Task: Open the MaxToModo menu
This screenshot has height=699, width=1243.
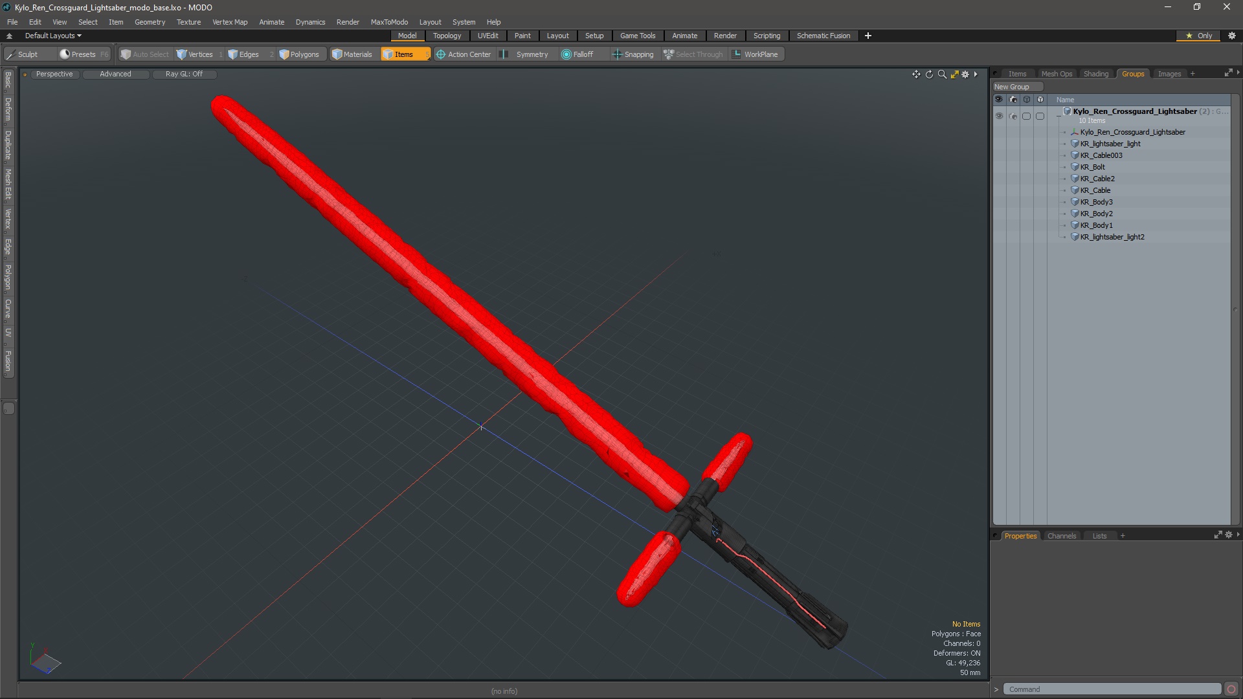Action: point(389,22)
